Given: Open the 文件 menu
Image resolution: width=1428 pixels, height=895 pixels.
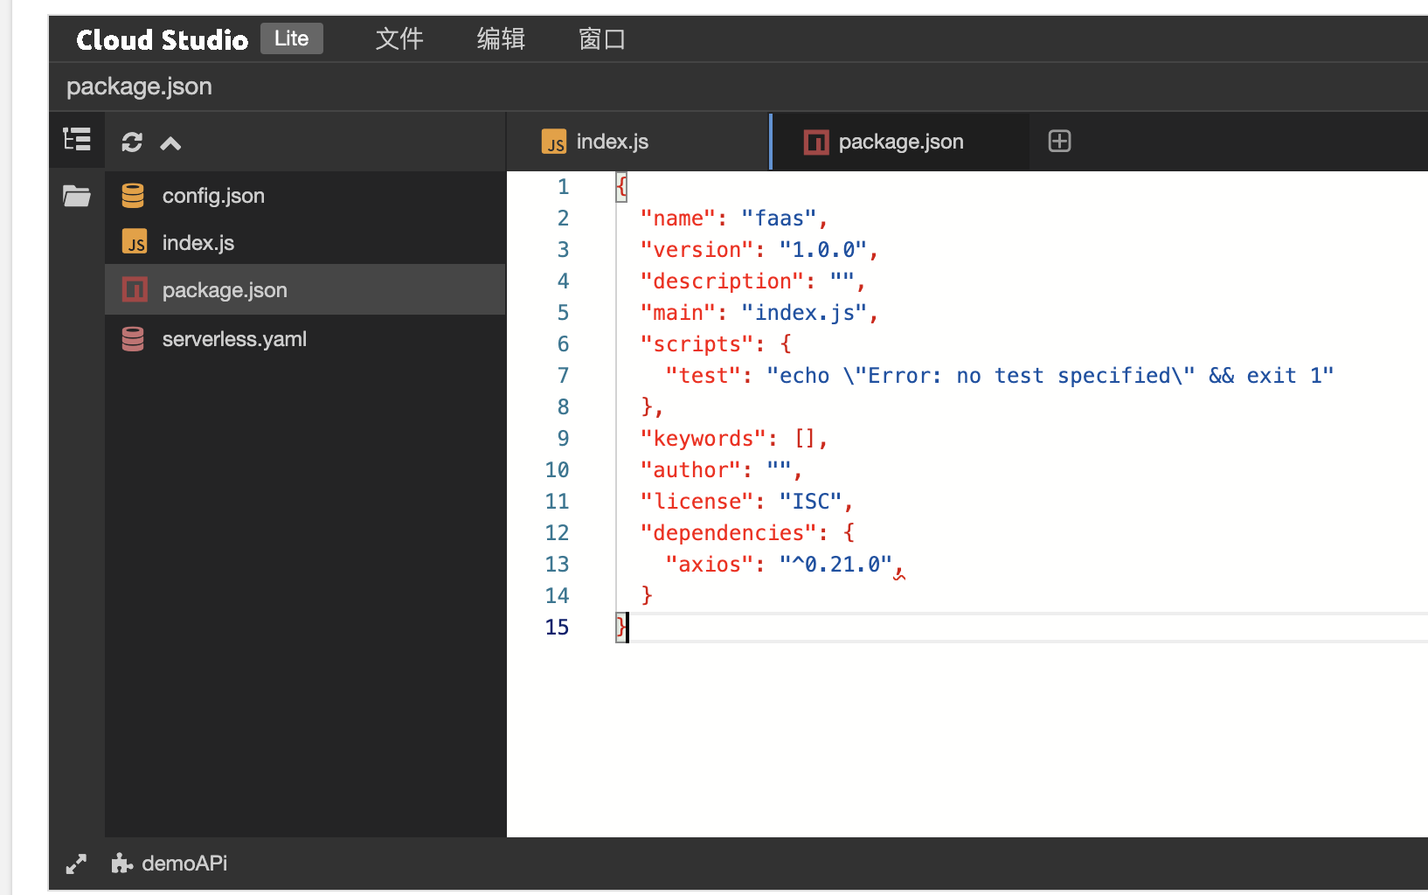Looking at the screenshot, I should click(399, 39).
